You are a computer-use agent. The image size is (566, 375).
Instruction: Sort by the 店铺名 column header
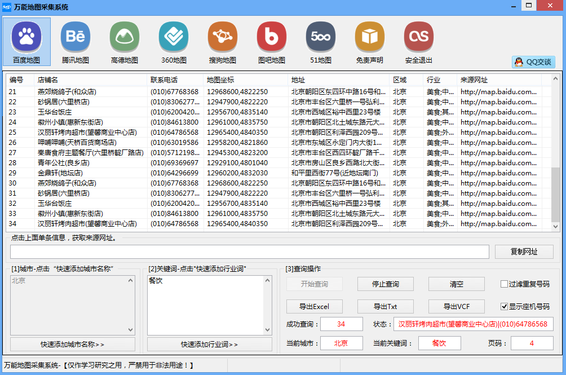click(x=90, y=80)
